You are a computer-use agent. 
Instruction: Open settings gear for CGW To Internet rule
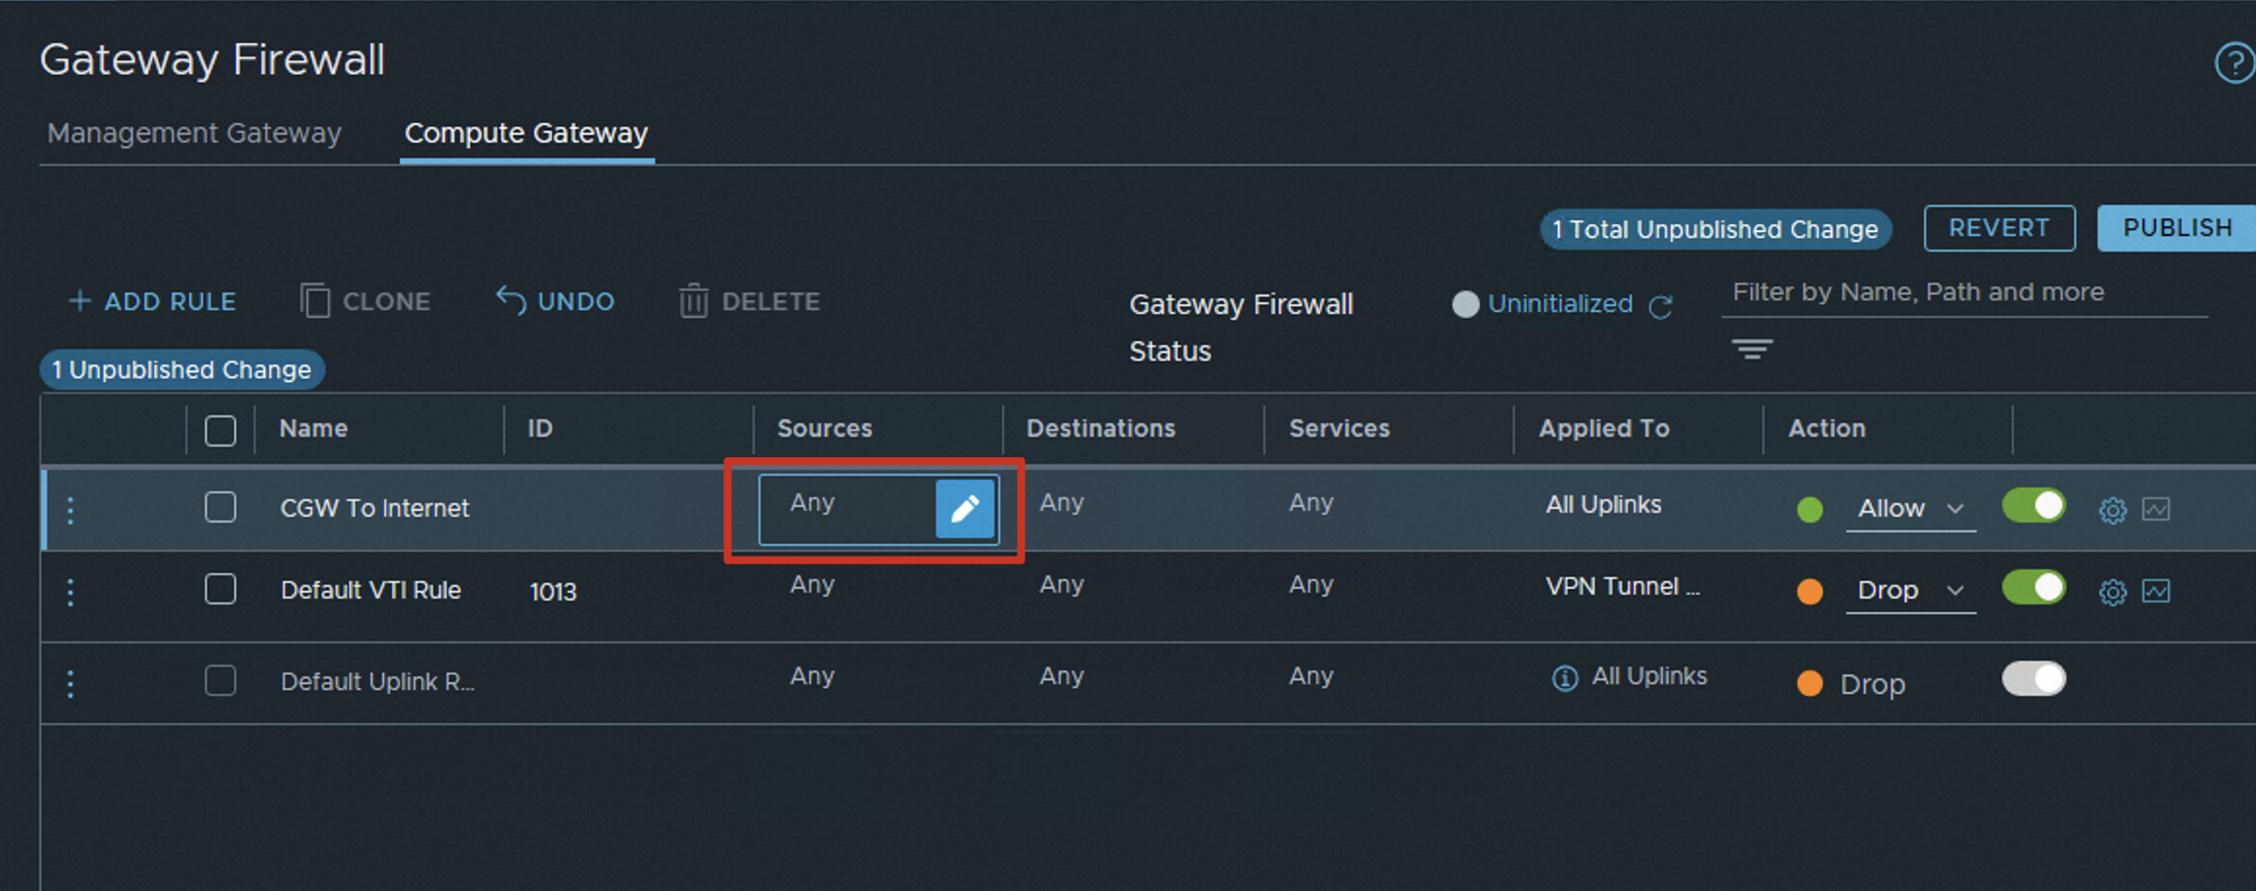point(2112,509)
